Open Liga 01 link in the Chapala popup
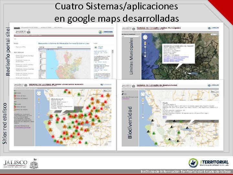 click(164, 116)
